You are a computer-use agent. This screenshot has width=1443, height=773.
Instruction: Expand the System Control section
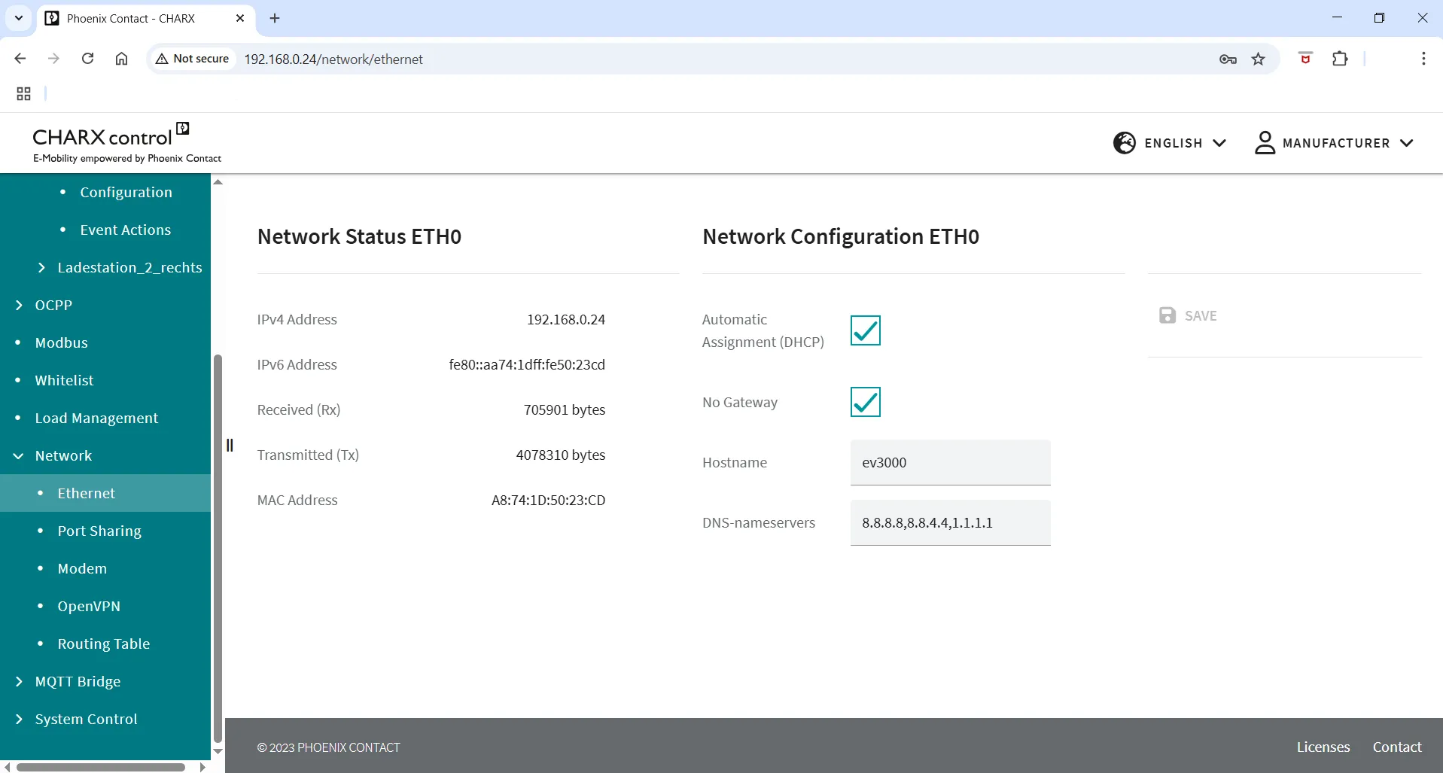pos(19,719)
